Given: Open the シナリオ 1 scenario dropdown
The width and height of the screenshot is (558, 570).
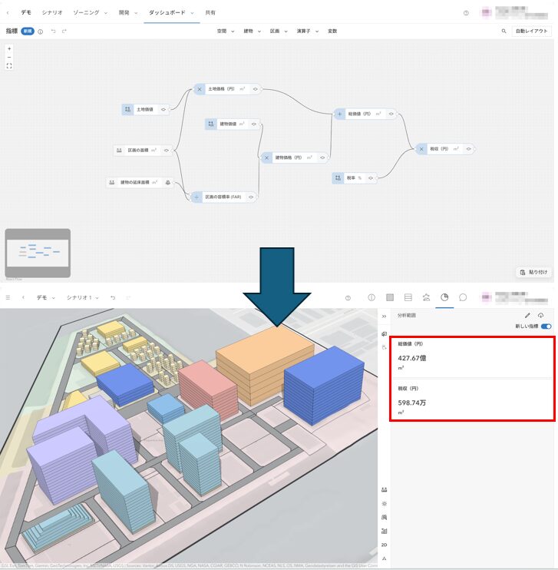Looking at the screenshot, I should 83,297.
